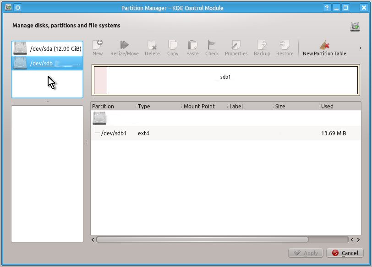Click the splitter handle below device list
372x267 pixels.
[47, 101]
